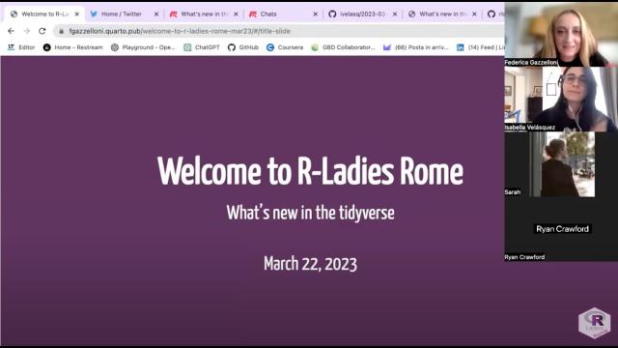
Task: Open the Editor bookmark
Action: [21, 47]
